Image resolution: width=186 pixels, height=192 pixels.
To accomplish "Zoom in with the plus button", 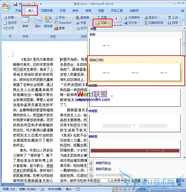I will click(179, 189).
